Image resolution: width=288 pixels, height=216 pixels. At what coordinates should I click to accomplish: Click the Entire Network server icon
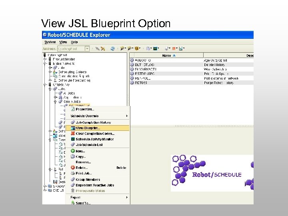(x=50, y=63)
